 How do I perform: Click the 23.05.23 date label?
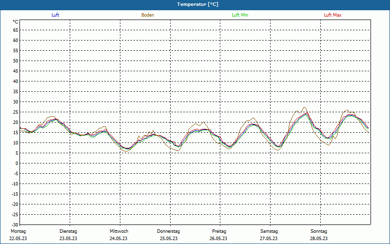click(x=68, y=239)
